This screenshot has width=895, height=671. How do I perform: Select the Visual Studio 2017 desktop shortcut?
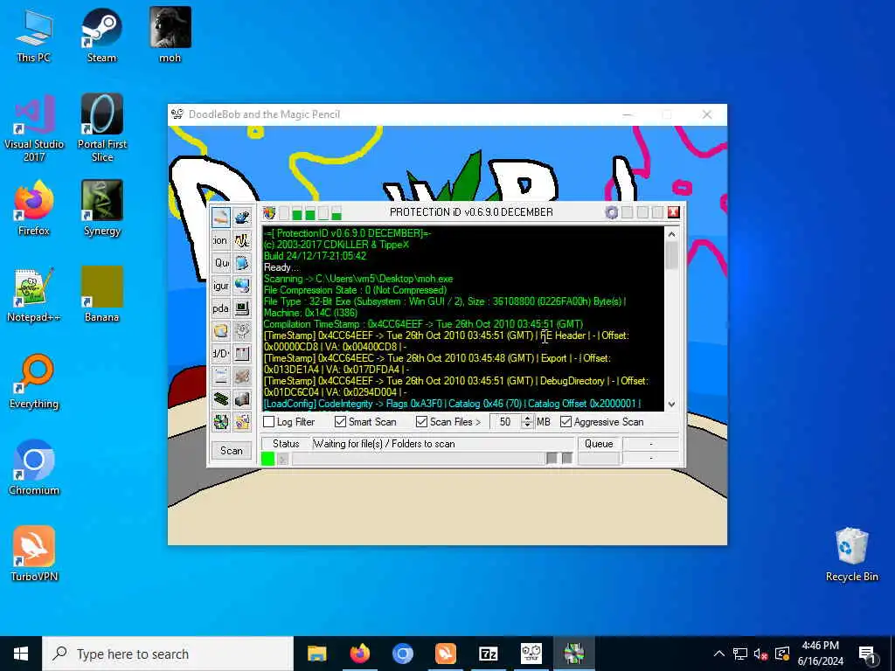(34, 128)
